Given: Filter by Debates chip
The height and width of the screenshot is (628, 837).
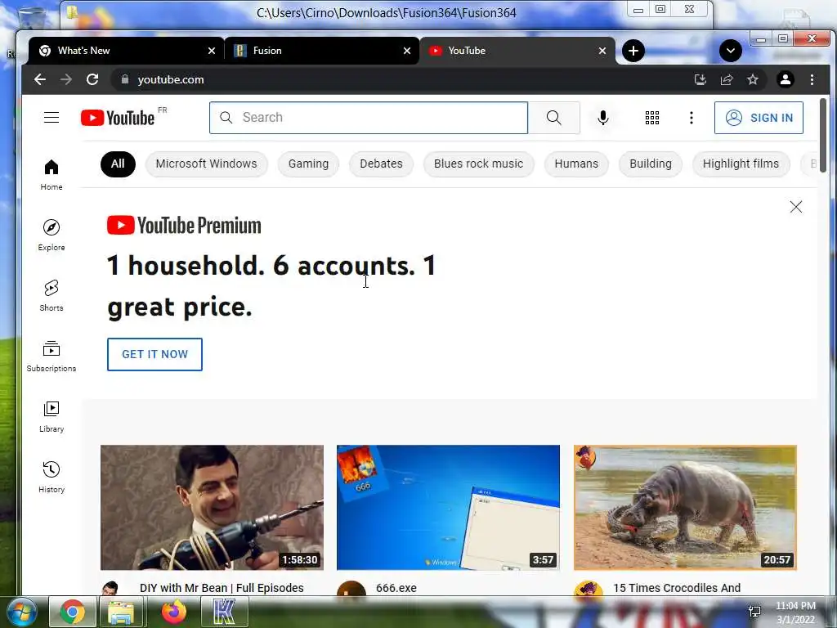Looking at the screenshot, I should coord(381,164).
